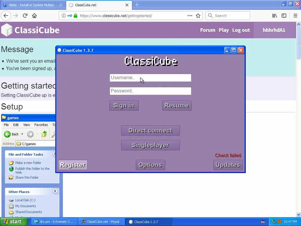Open launcher Options

(150, 165)
